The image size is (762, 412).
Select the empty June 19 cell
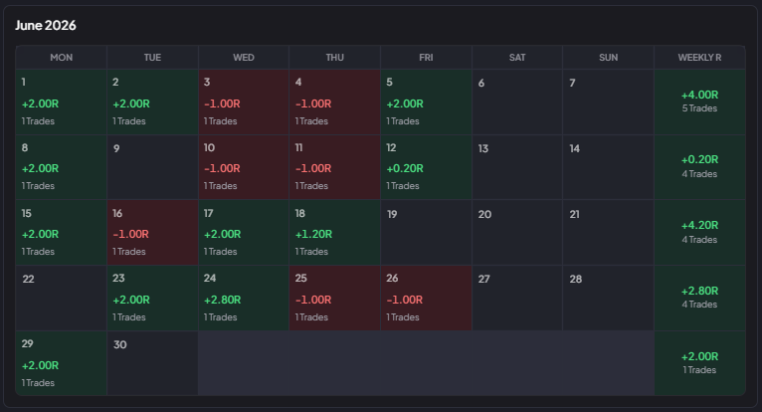[426, 233]
